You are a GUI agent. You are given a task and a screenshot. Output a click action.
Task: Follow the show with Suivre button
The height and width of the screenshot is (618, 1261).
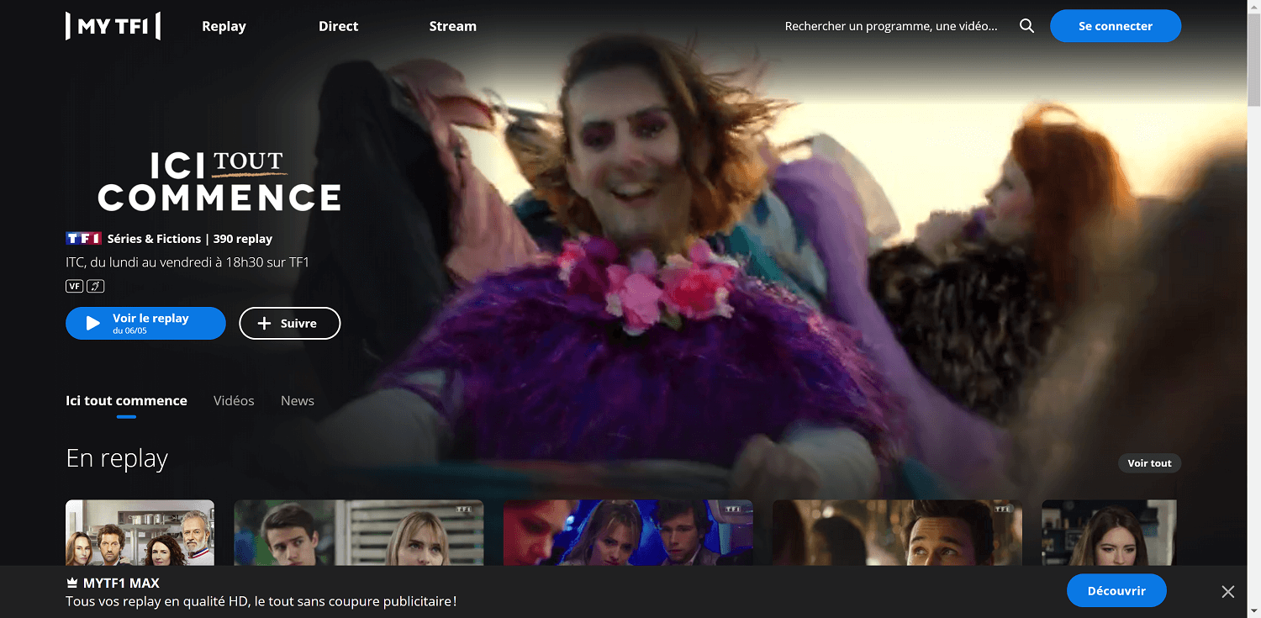(x=290, y=323)
